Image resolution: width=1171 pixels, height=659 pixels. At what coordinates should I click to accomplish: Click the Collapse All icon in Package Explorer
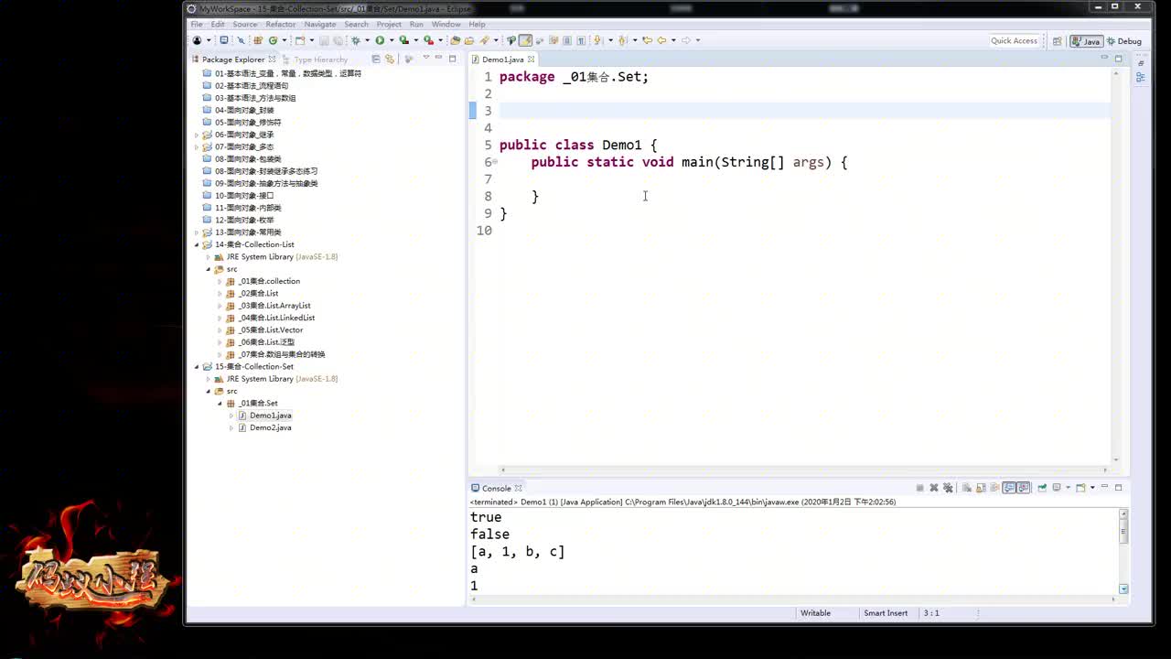click(x=376, y=59)
